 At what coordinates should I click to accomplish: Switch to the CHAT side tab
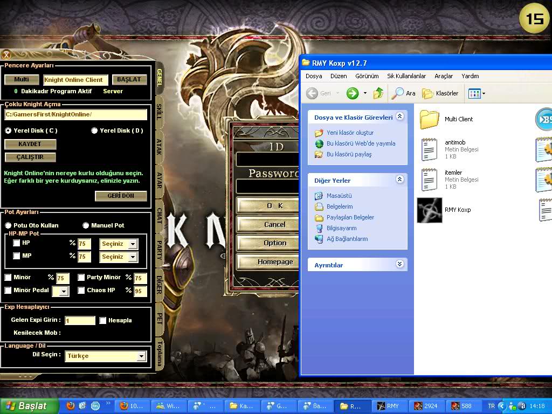[x=160, y=216]
